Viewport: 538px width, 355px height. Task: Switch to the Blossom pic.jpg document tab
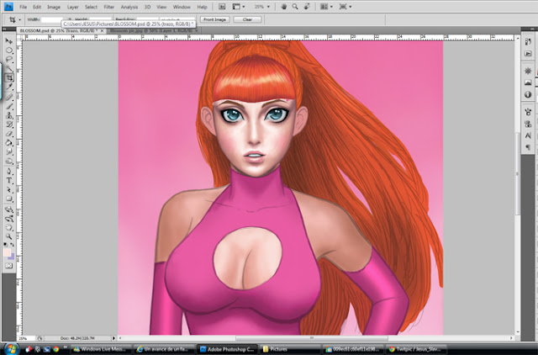[153, 30]
